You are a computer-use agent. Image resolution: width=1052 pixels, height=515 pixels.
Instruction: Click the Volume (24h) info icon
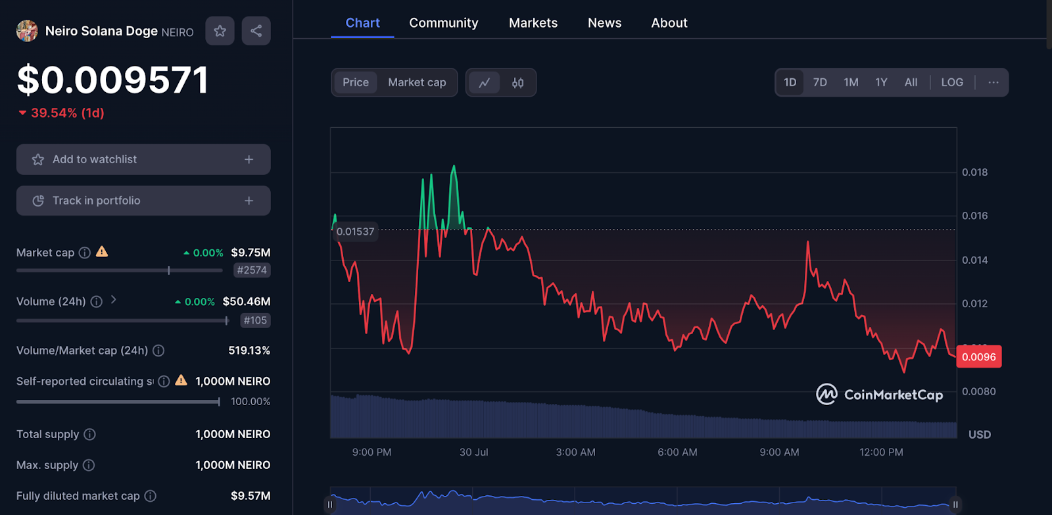pos(96,302)
